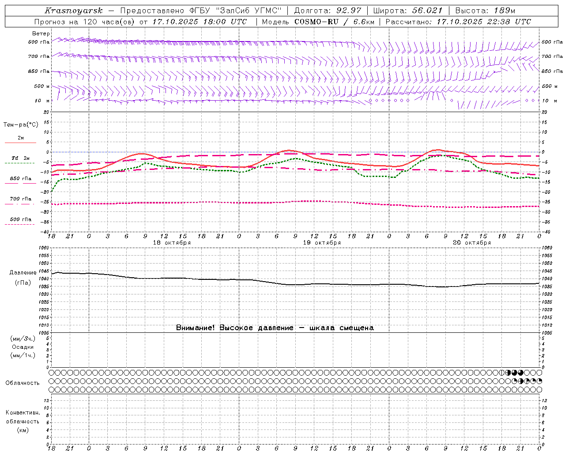This screenshot has width=565, height=452.
Task: Click the '18 октября' date label
Action: point(172,243)
